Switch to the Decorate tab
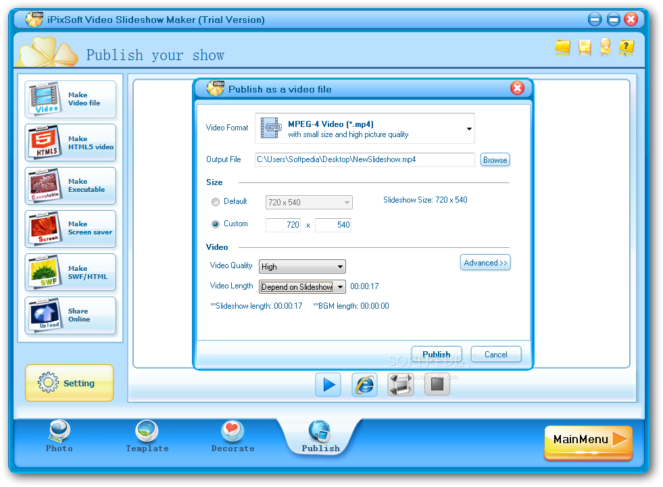663x487 pixels. (x=232, y=436)
